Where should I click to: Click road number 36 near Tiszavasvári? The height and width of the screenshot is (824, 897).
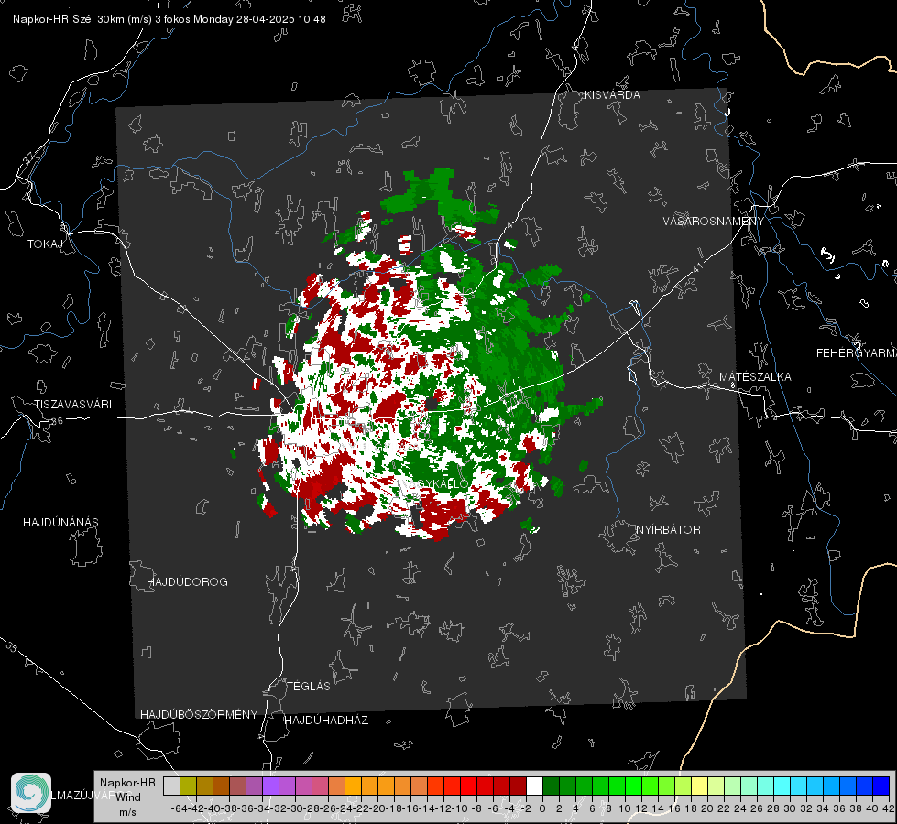click(57, 421)
